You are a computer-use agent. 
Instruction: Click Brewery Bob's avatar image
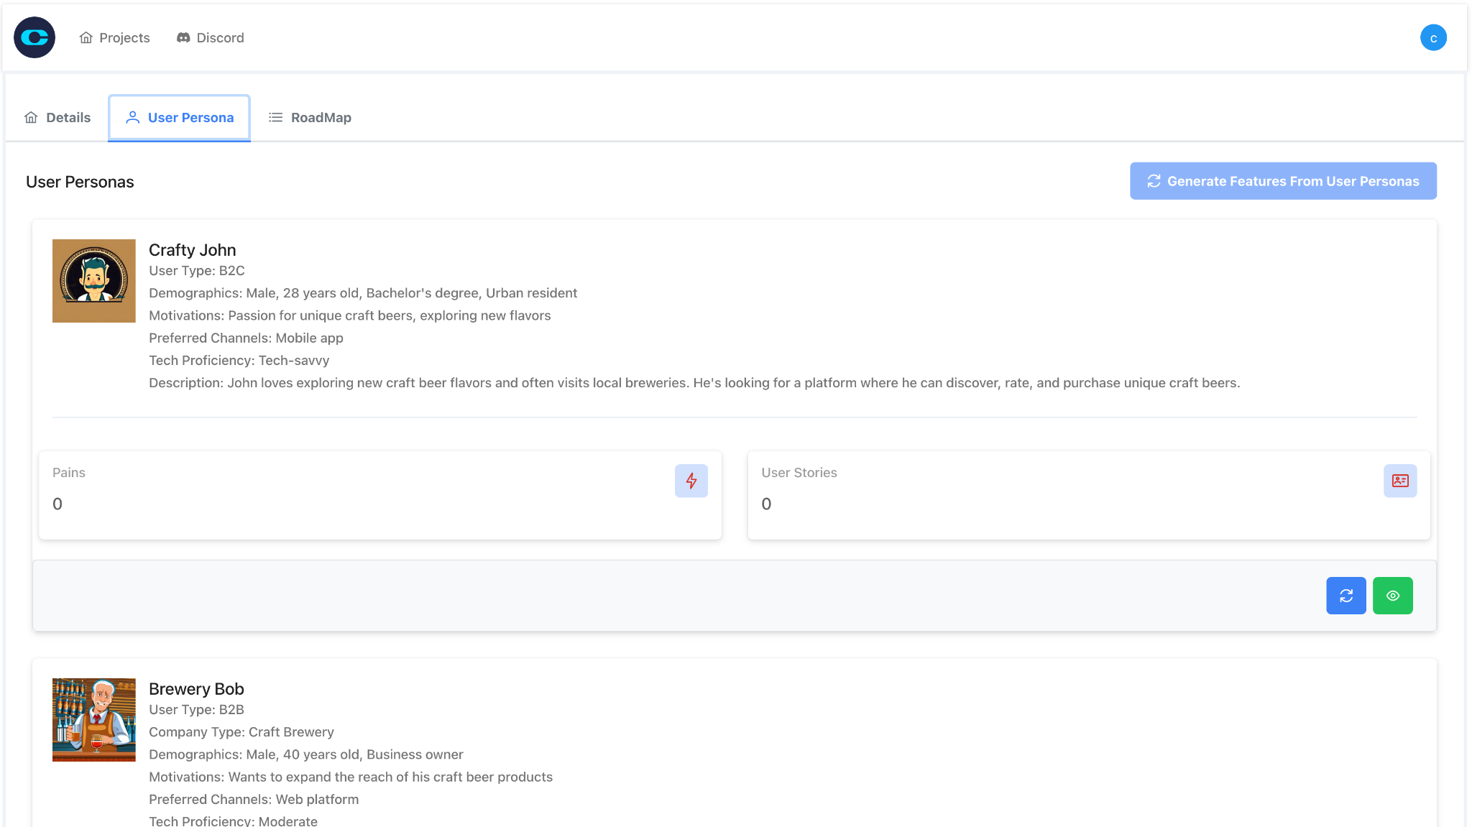click(x=94, y=720)
